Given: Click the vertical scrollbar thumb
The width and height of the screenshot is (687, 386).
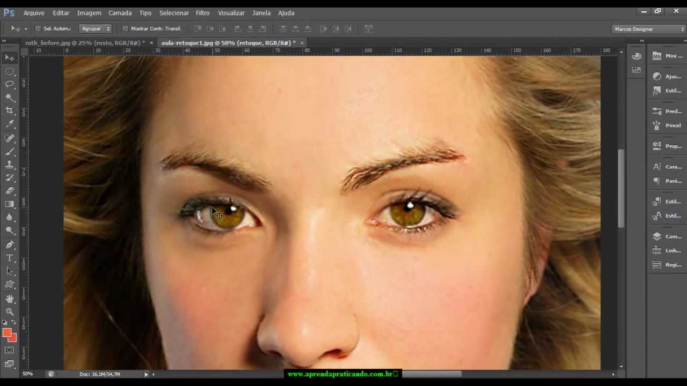Looking at the screenshot, I should click(622, 189).
